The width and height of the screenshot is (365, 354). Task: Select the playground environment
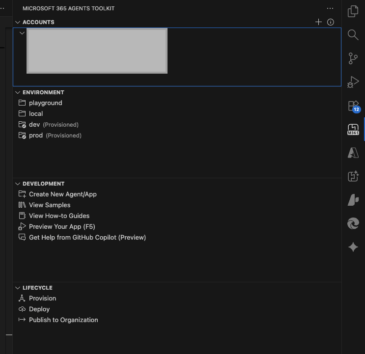pos(45,103)
